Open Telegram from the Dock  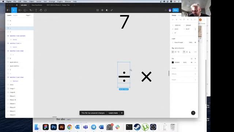94,127
